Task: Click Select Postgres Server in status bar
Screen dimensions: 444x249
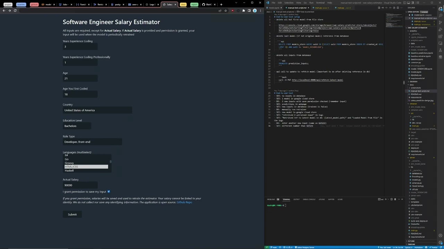Action: coord(305,247)
